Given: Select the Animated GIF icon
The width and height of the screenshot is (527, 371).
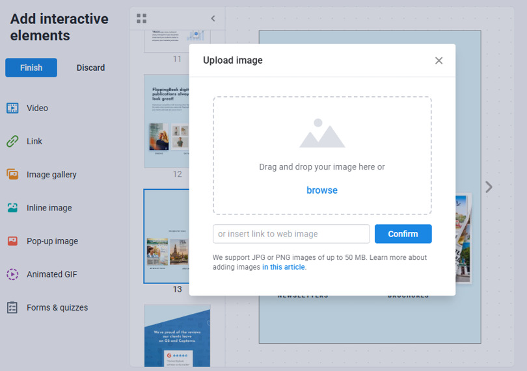Looking at the screenshot, I should point(12,274).
